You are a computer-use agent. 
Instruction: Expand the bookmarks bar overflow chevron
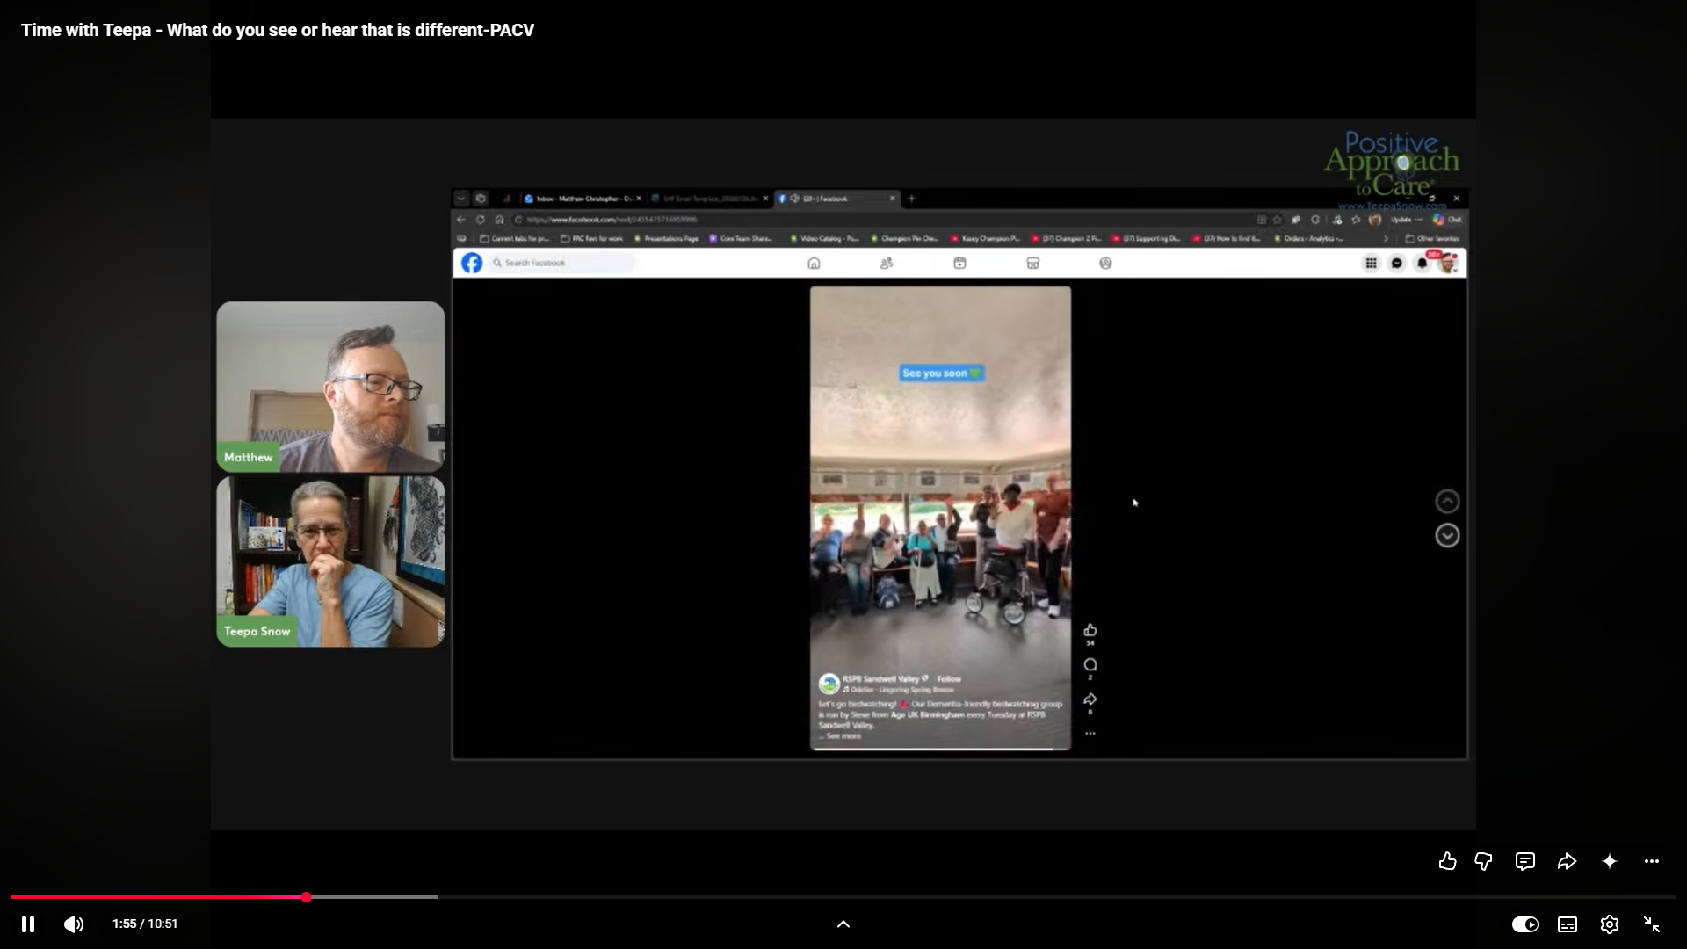pos(1387,238)
